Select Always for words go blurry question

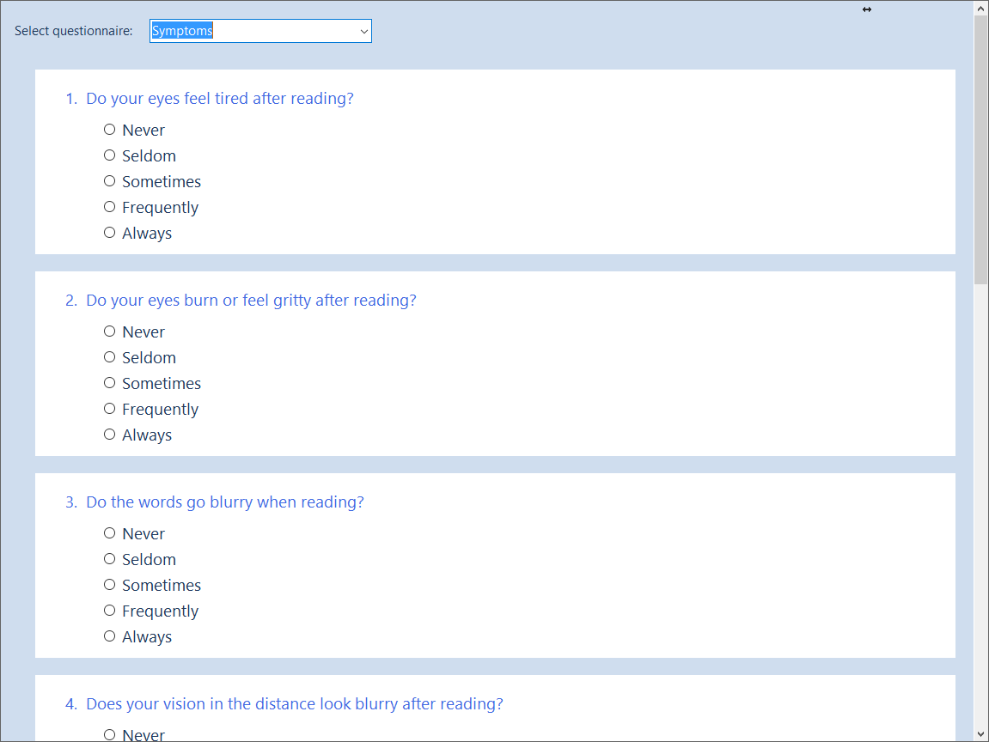(x=109, y=636)
